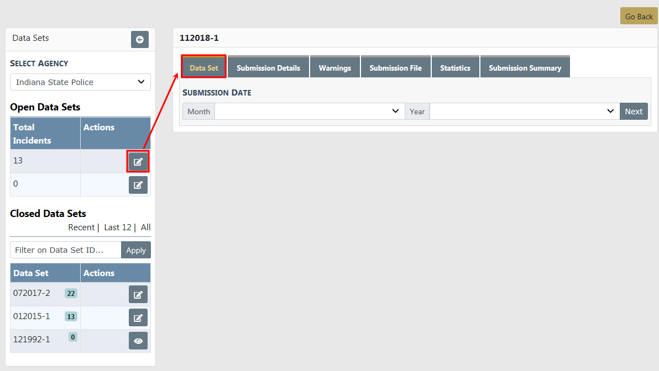This screenshot has height=371, width=659.
Task: Focus the Filter on Data Set ID field
Action: pos(65,250)
